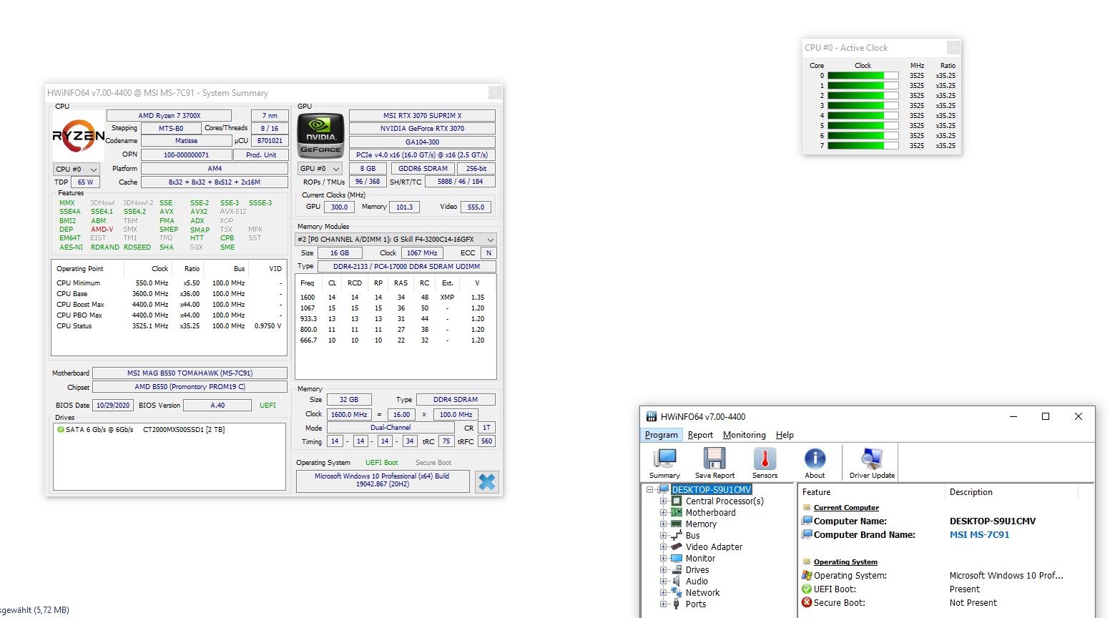Click the Memory chip icon in device tree

coord(677,524)
